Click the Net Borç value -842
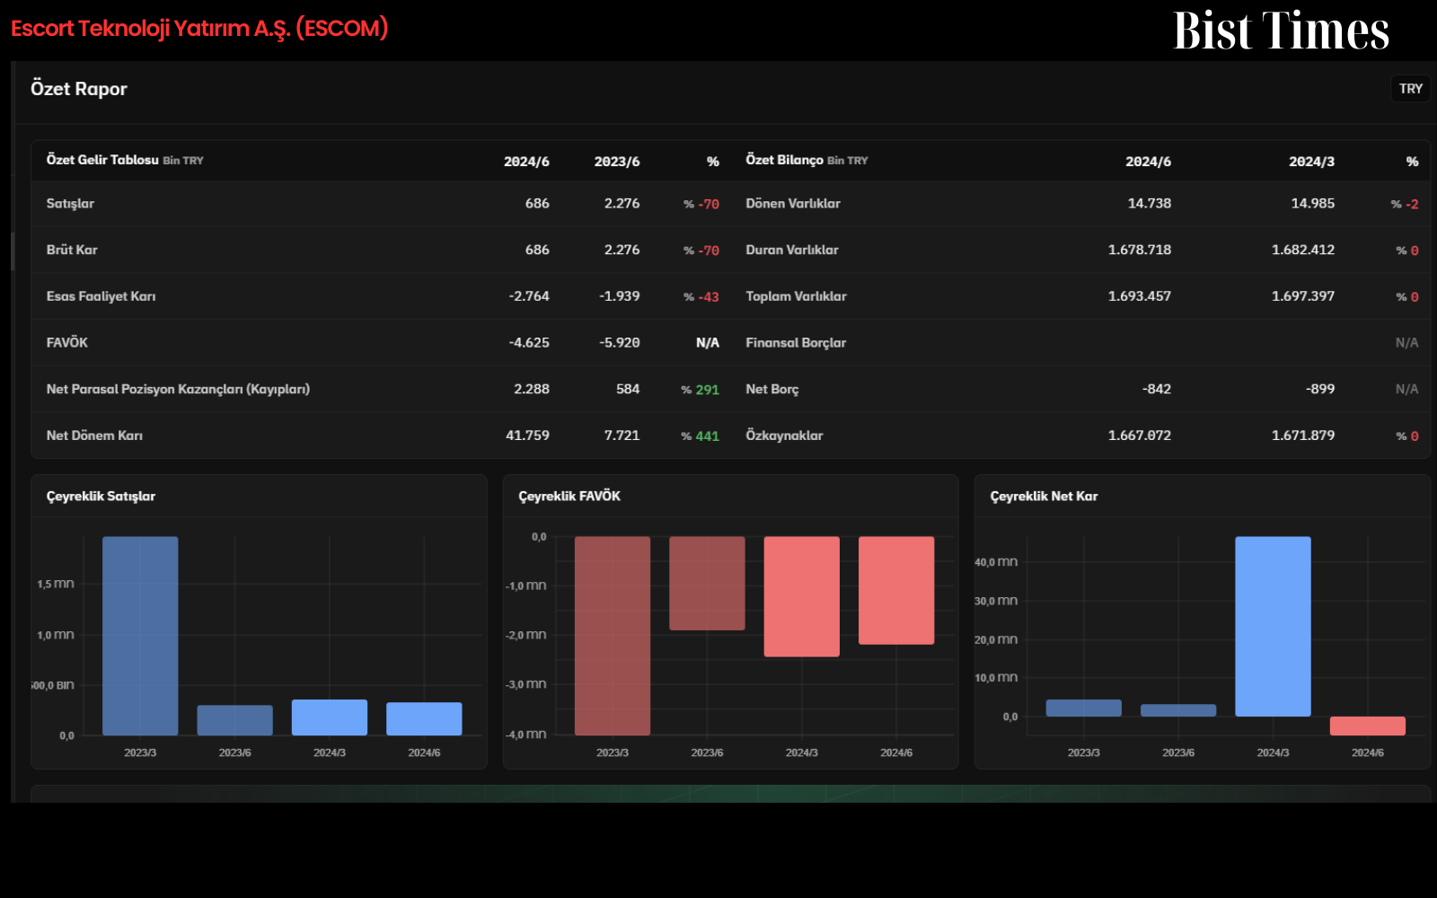This screenshot has width=1437, height=898. (x=1157, y=389)
